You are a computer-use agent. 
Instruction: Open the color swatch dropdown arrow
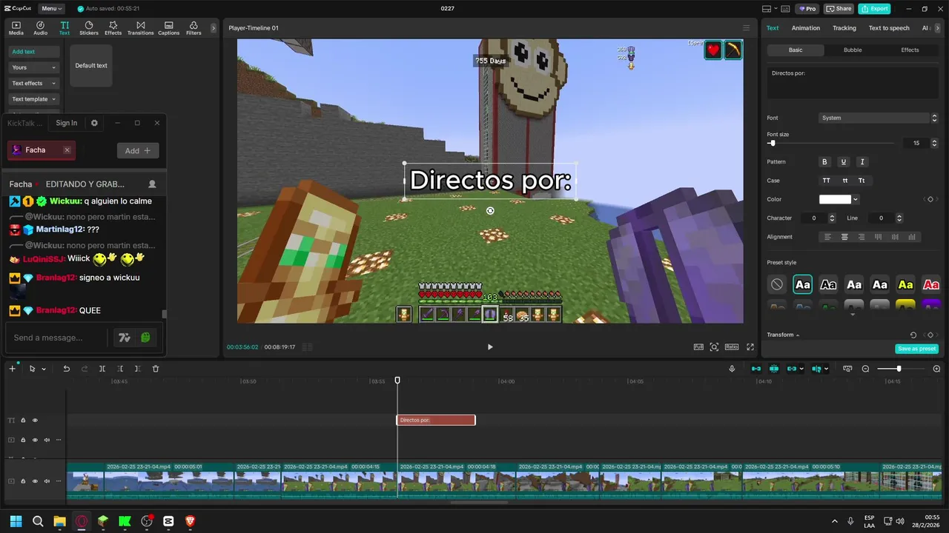(x=856, y=199)
